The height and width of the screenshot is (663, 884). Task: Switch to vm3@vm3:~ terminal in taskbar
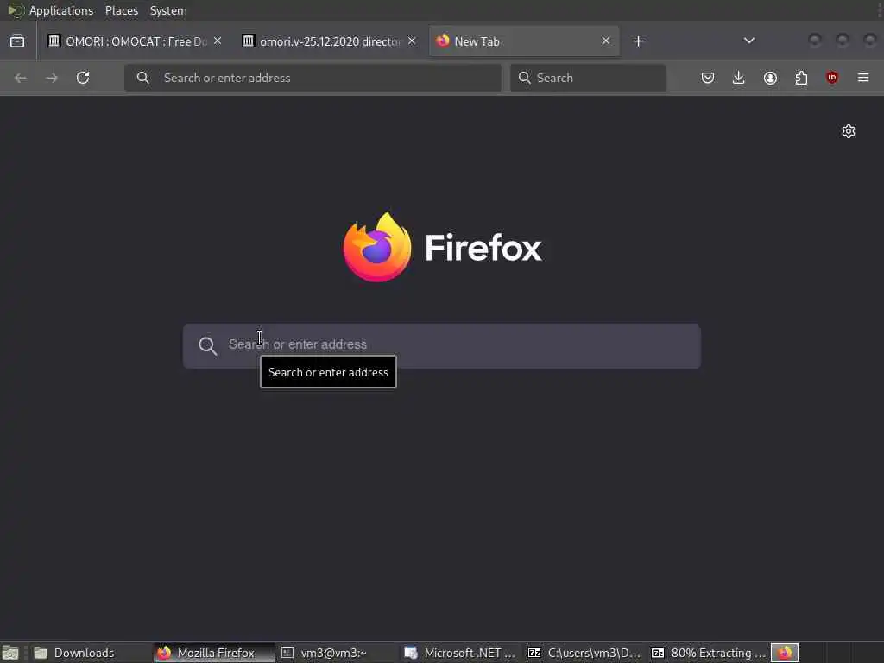click(338, 653)
